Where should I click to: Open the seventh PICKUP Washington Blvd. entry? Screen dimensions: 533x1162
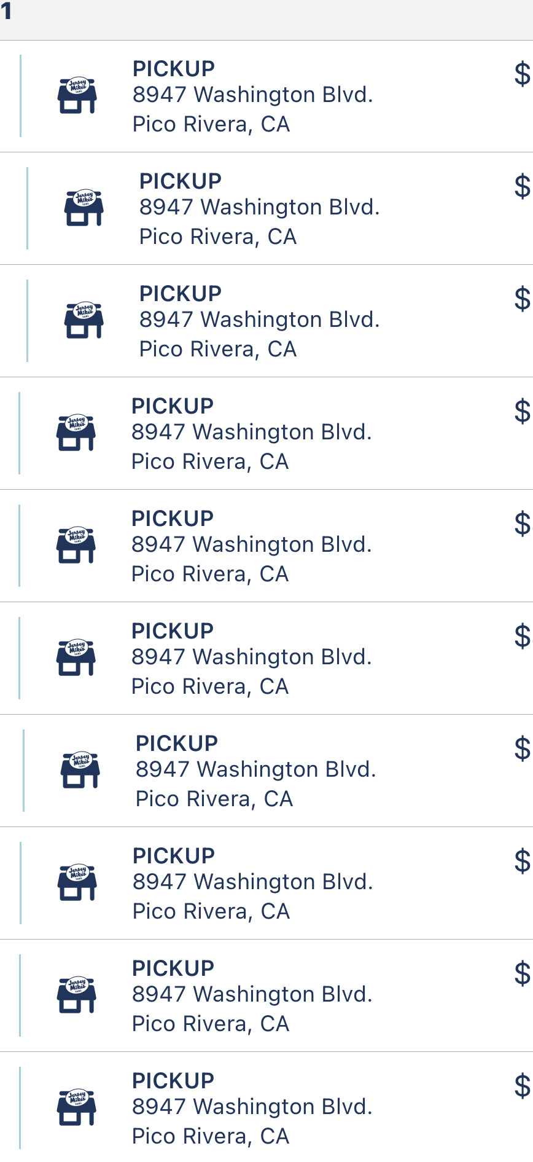click(255, 771)
